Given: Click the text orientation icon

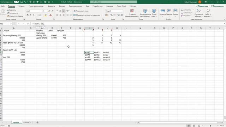Looking at the screenshot, I should click(67, 11).
